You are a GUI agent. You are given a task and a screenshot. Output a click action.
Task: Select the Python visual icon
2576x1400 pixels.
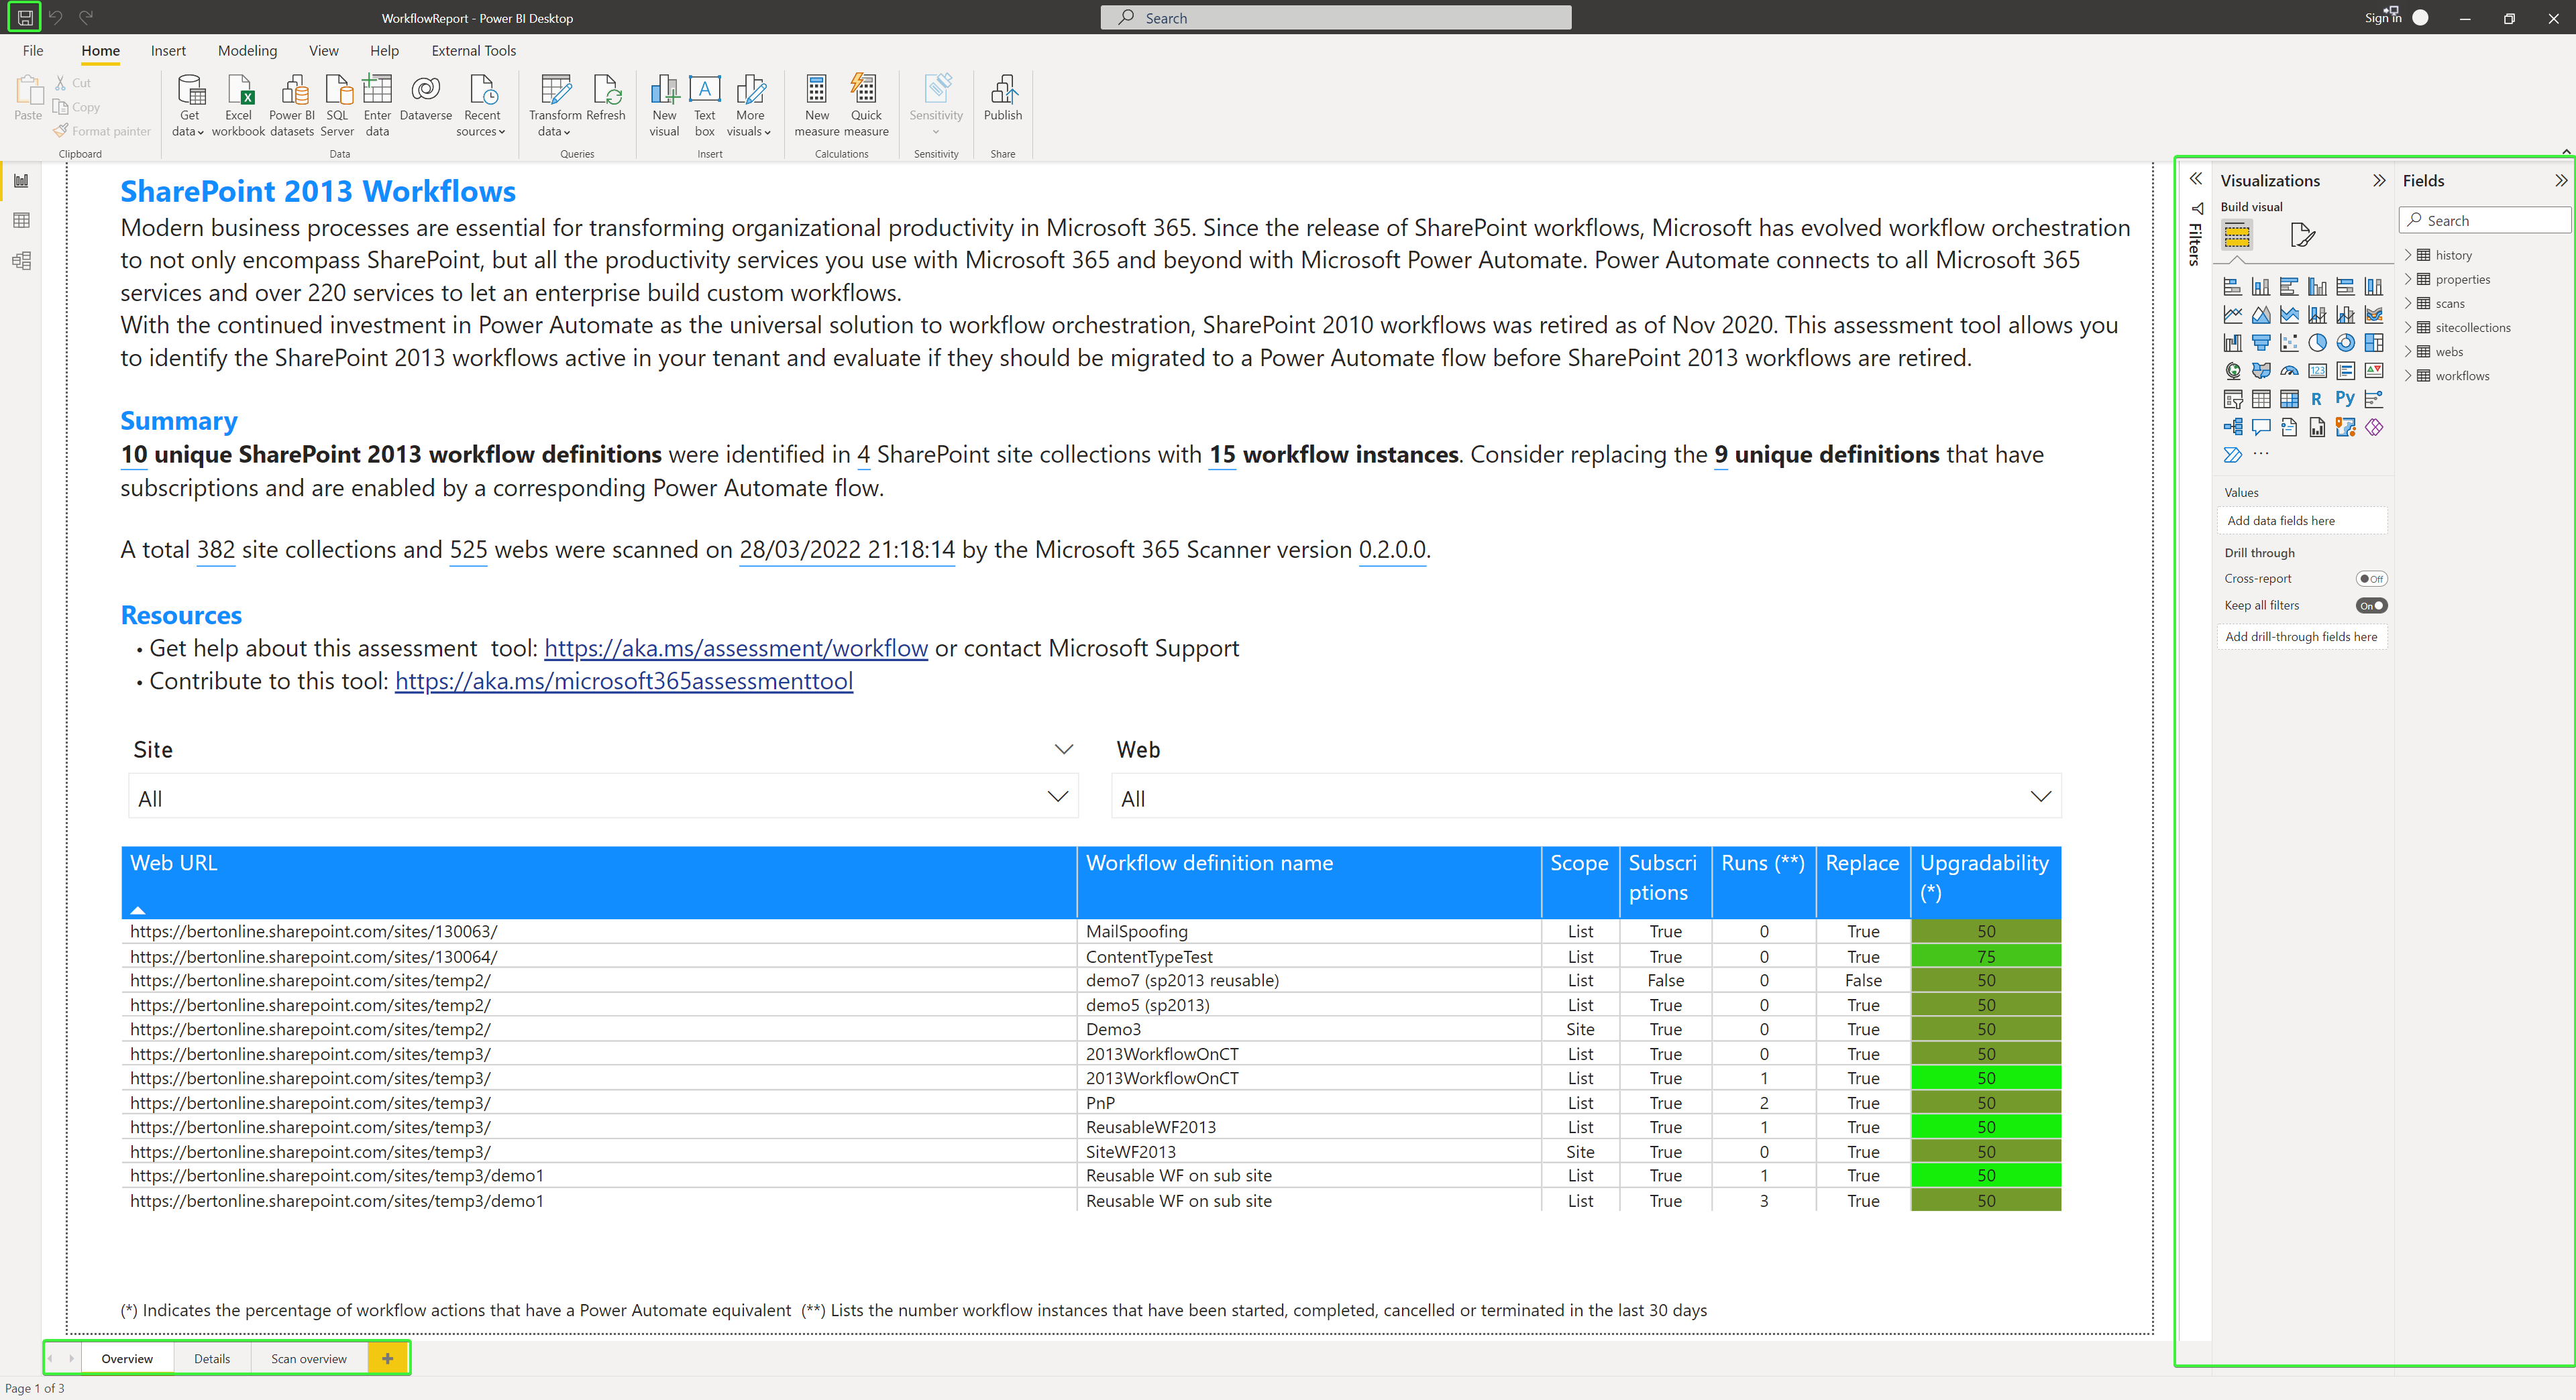point(2345,400)
